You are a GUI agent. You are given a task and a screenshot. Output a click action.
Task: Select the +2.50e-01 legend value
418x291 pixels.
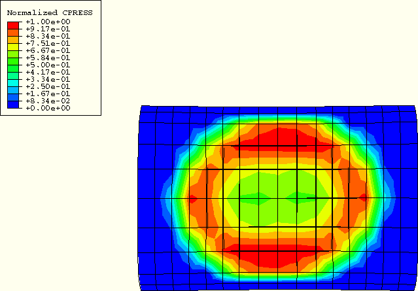coord(48,86)
